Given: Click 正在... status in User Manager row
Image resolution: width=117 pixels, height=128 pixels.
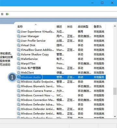Looking at the screenshot, I should tap(71, 36).
